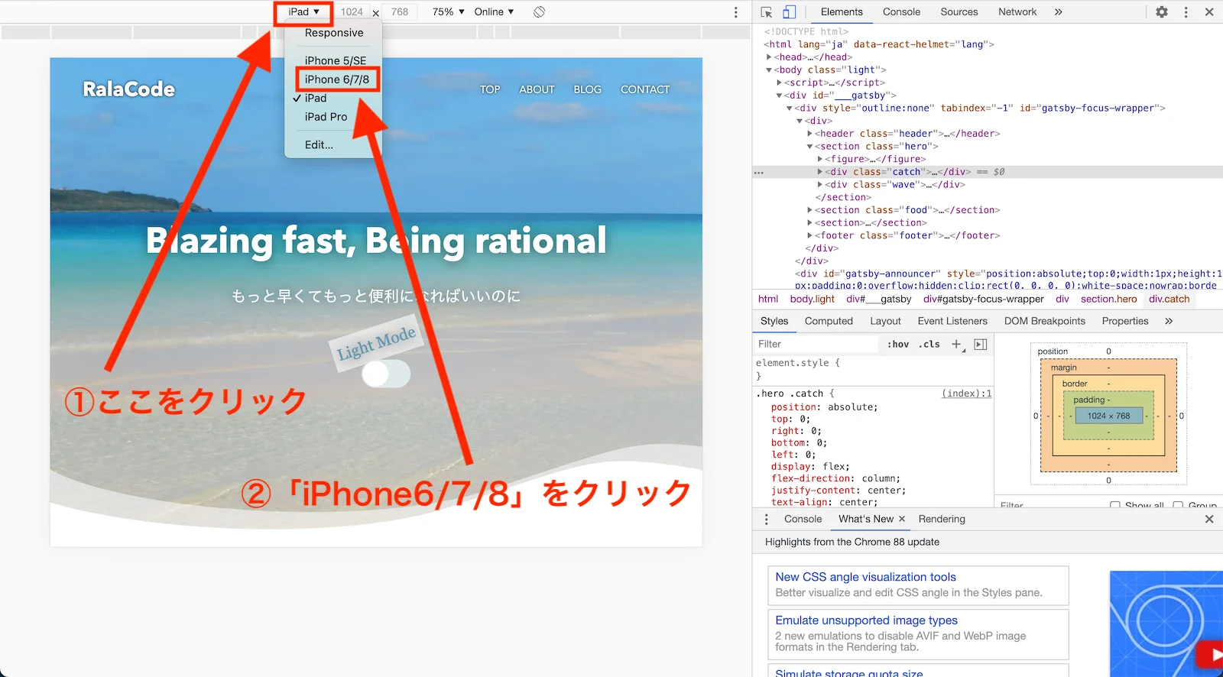This screenshot has height=677, width=1223.
Task: Click the width input showing 1024
Action: (x=352, y=12)
